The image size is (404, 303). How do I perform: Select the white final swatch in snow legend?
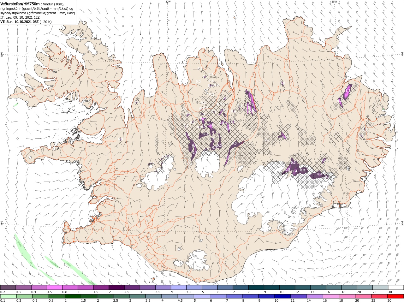point(396,288)
